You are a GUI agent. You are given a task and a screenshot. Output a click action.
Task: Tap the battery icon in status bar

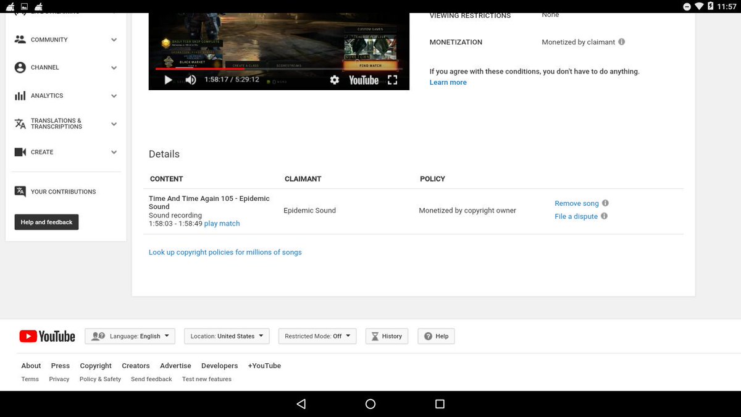pos(710,6)
